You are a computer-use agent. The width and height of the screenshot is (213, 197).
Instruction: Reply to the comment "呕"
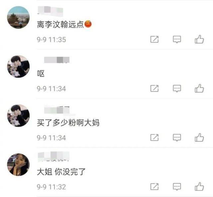tap(177, 88)
